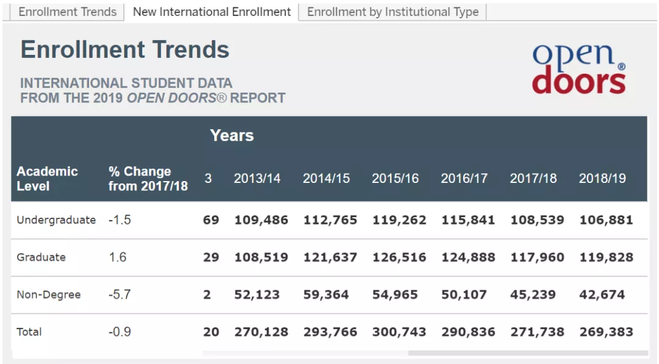Select the 2018/19 year column header
Viewport: 659px width, 364px height.
click(602, 178)
